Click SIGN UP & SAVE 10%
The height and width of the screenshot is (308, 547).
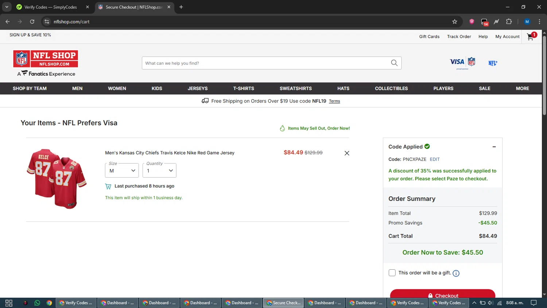30,35
